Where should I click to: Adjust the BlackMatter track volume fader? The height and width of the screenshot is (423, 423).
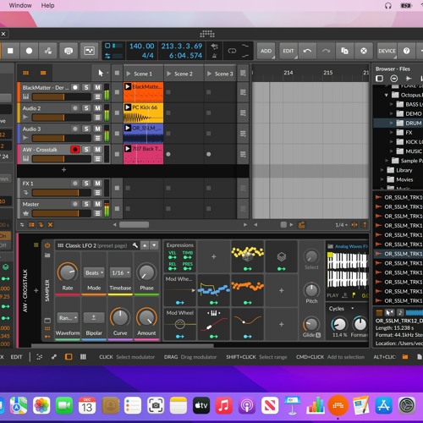(x=62, y=97)
